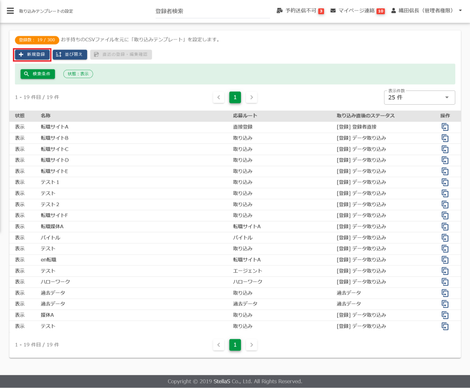The image size is (470, 388).
Task: Click the copy icon for バイトル row
Action: pyautogui.click(x=445, y=238)
